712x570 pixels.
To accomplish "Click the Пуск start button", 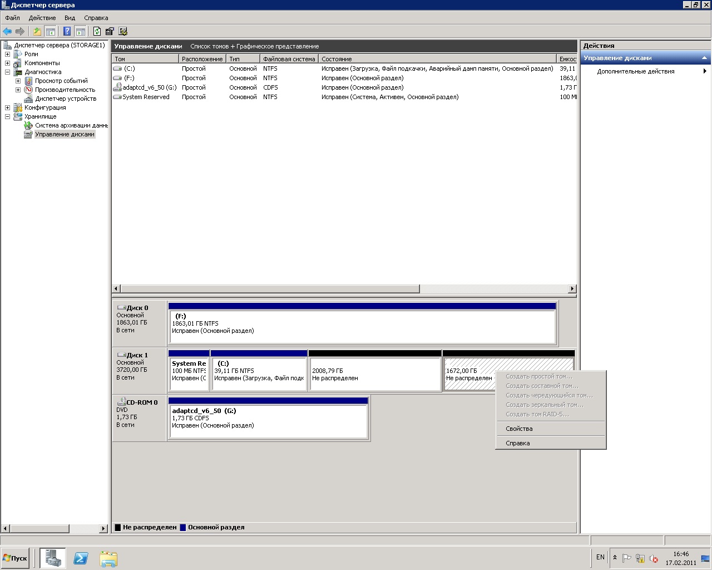I will tap(16, 558).
